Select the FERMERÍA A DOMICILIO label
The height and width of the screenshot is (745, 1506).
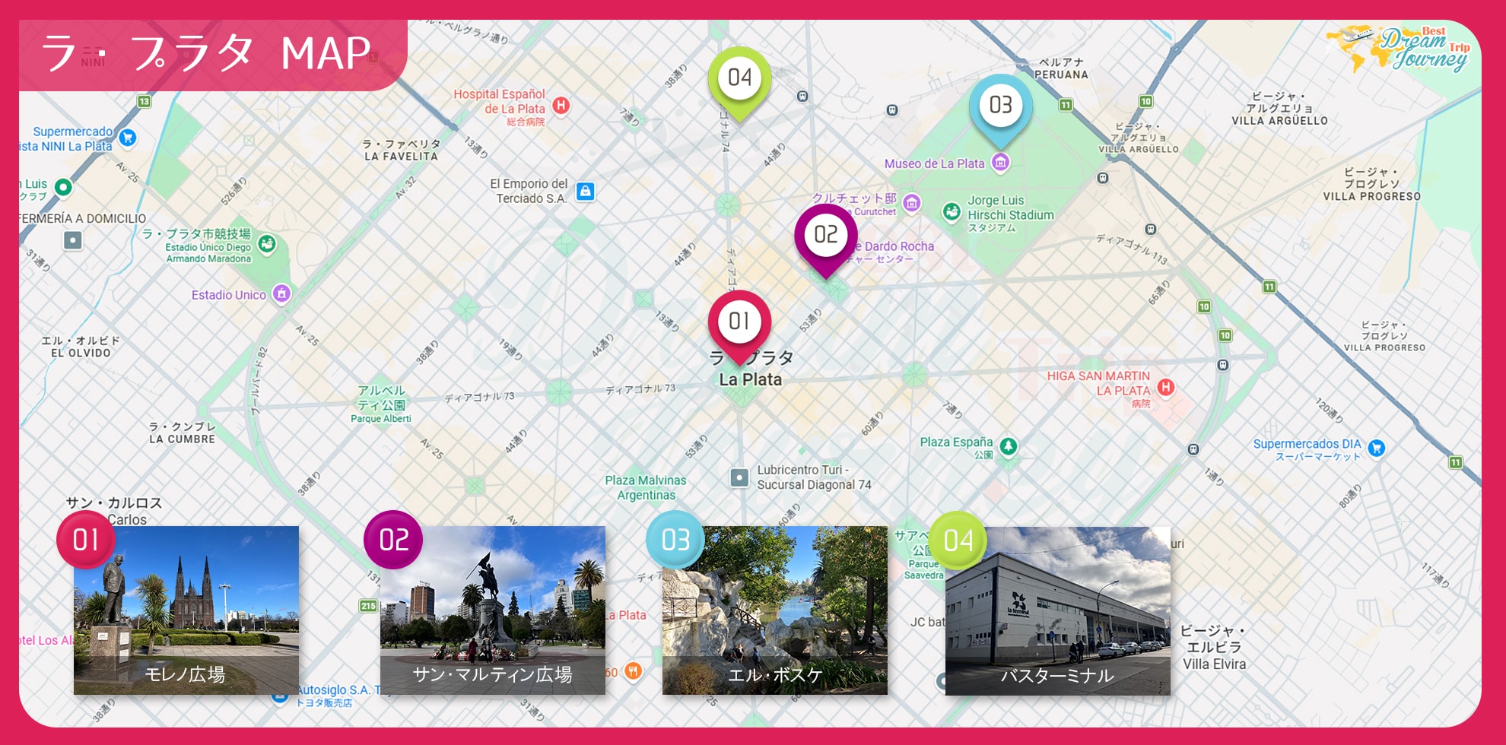(x=83, y=218)
